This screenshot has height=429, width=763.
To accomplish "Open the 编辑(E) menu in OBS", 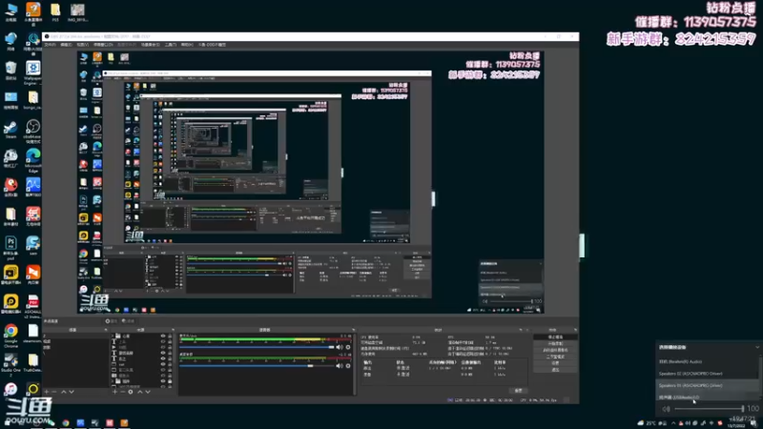I will point(66,45).
